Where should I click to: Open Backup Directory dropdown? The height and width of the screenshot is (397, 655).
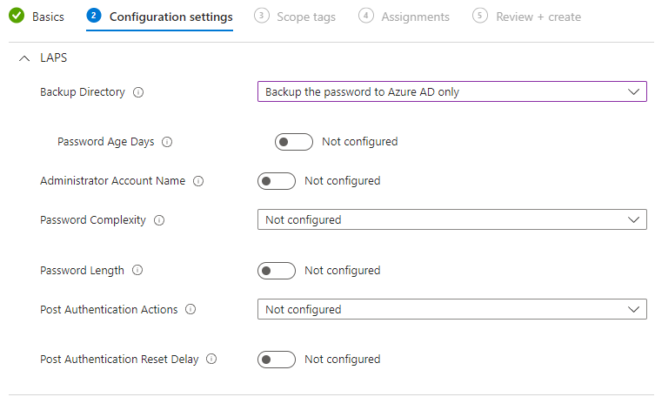point(451,91)
